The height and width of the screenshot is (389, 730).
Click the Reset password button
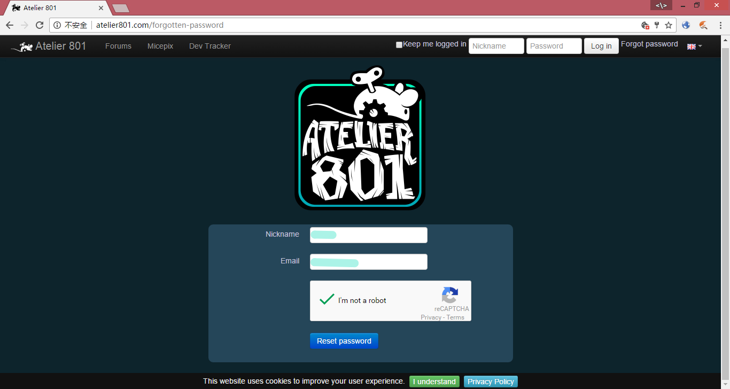coord(344,341)
